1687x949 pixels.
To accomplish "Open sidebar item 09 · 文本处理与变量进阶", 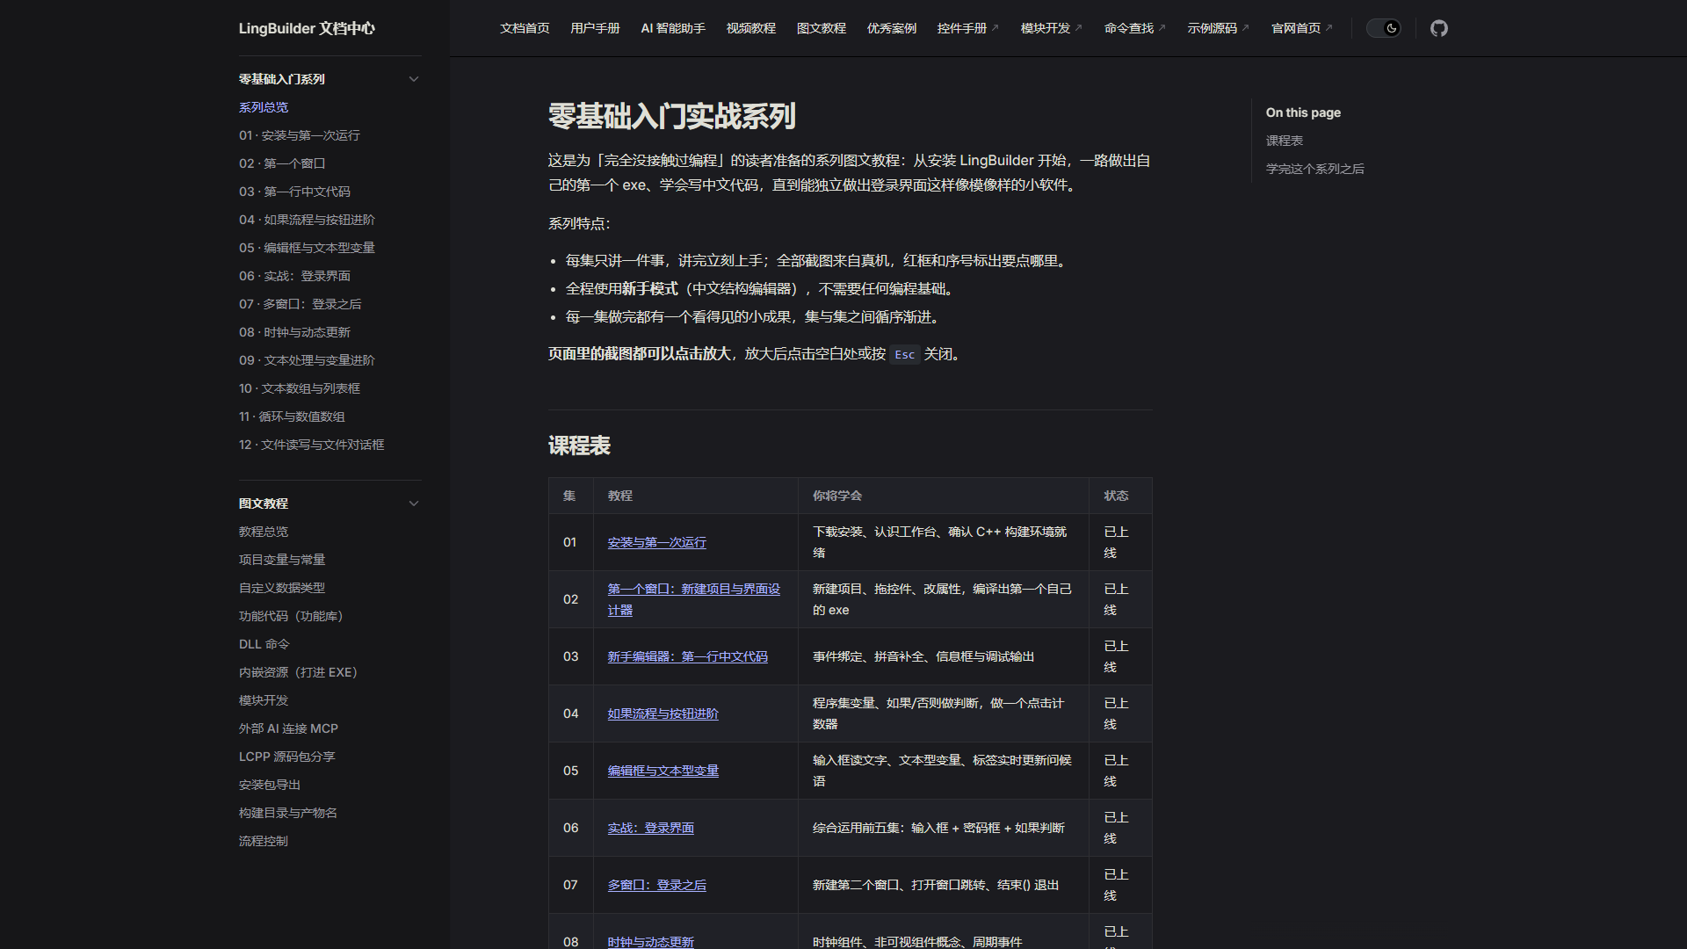I will pyautogui.click(x=307, y=360).
